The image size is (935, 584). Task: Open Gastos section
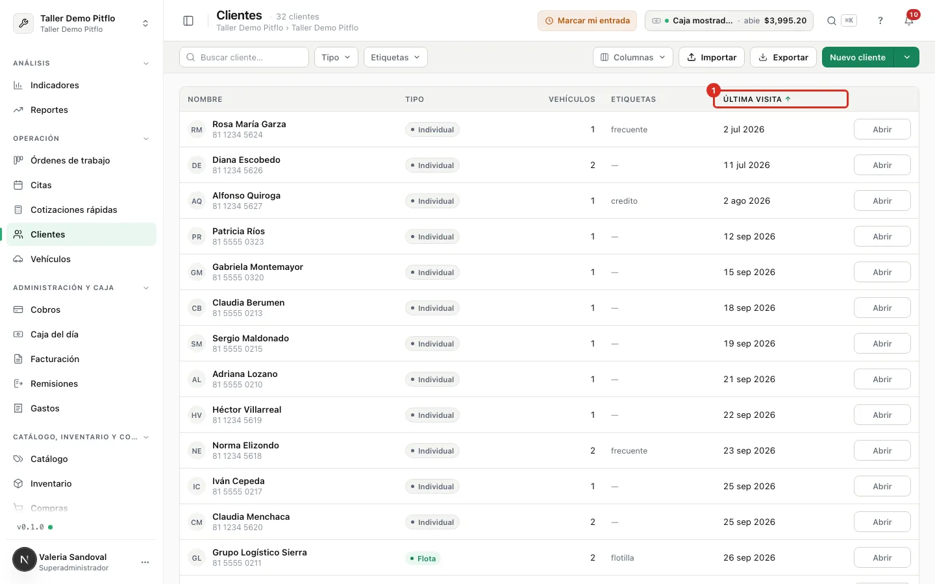[81, 408]
